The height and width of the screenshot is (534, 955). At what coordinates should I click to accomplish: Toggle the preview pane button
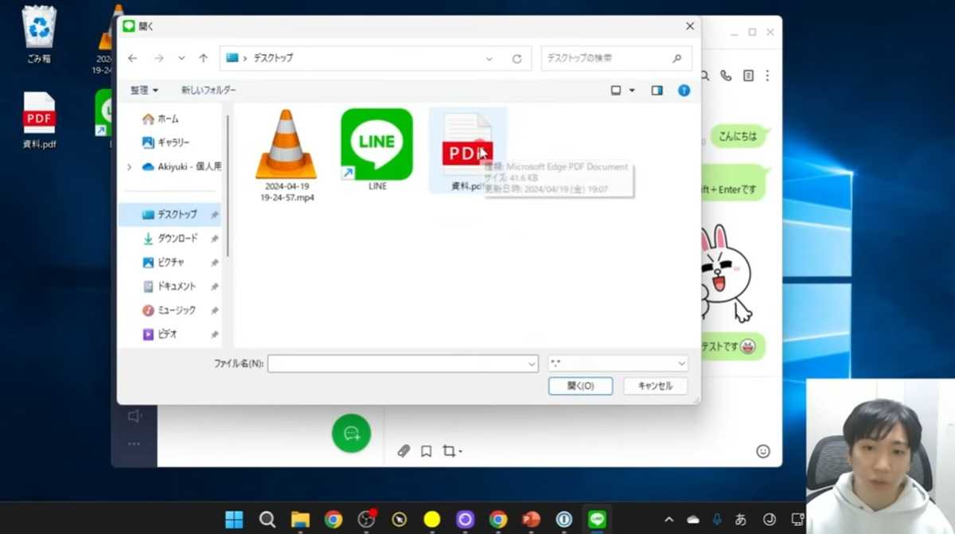657,91
